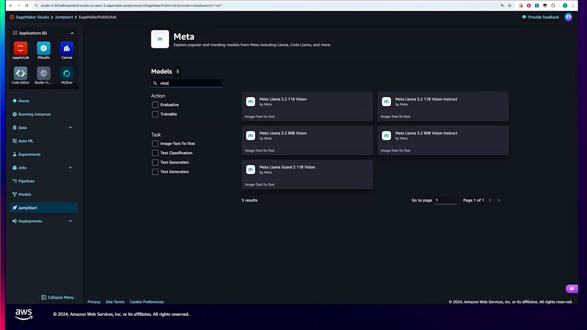Open the MLflow application icon
Viewport: 587px width, 330px height.
tap(67, 73)
